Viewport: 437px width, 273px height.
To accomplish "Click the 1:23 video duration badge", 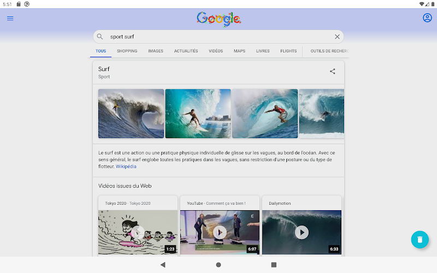I will 170,249.
